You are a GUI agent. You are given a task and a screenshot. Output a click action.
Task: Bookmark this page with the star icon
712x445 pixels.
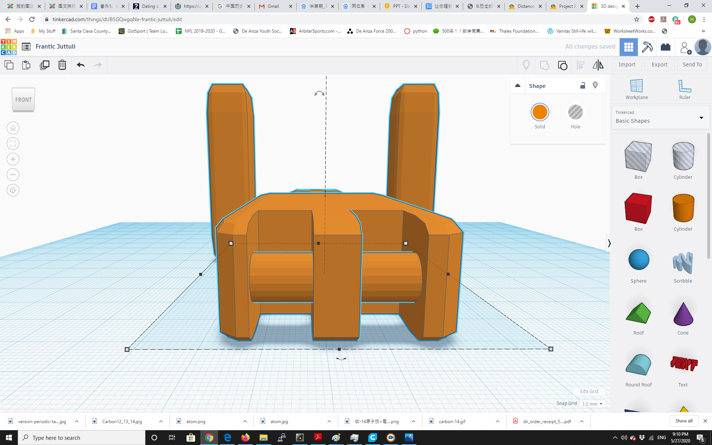(x=637, y=19)
